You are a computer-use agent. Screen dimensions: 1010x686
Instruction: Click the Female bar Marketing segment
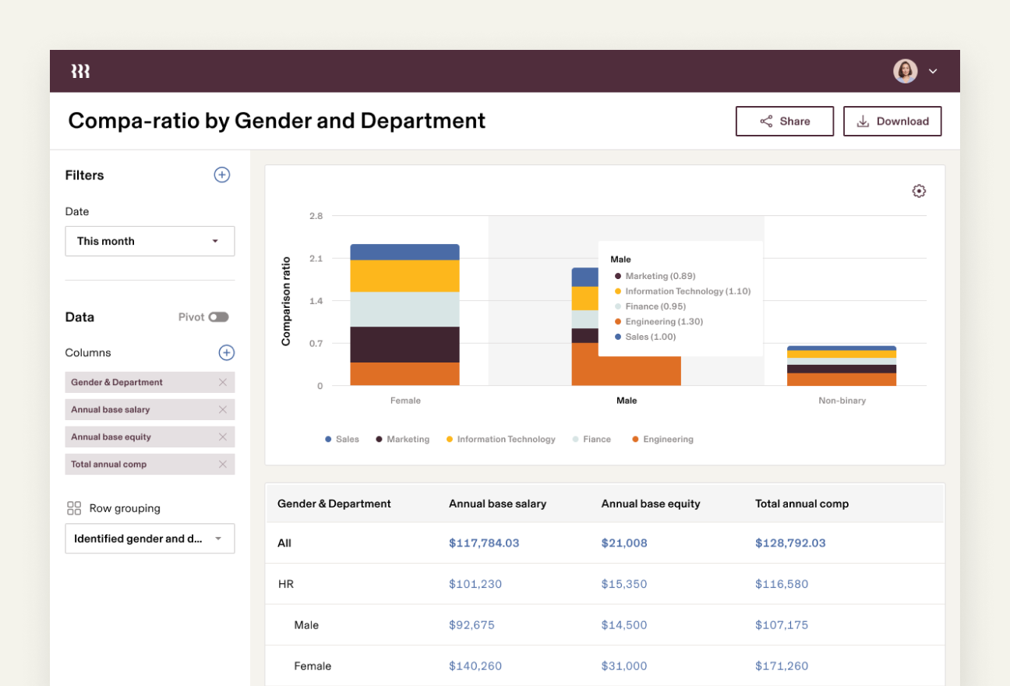(x=404, y=345)
